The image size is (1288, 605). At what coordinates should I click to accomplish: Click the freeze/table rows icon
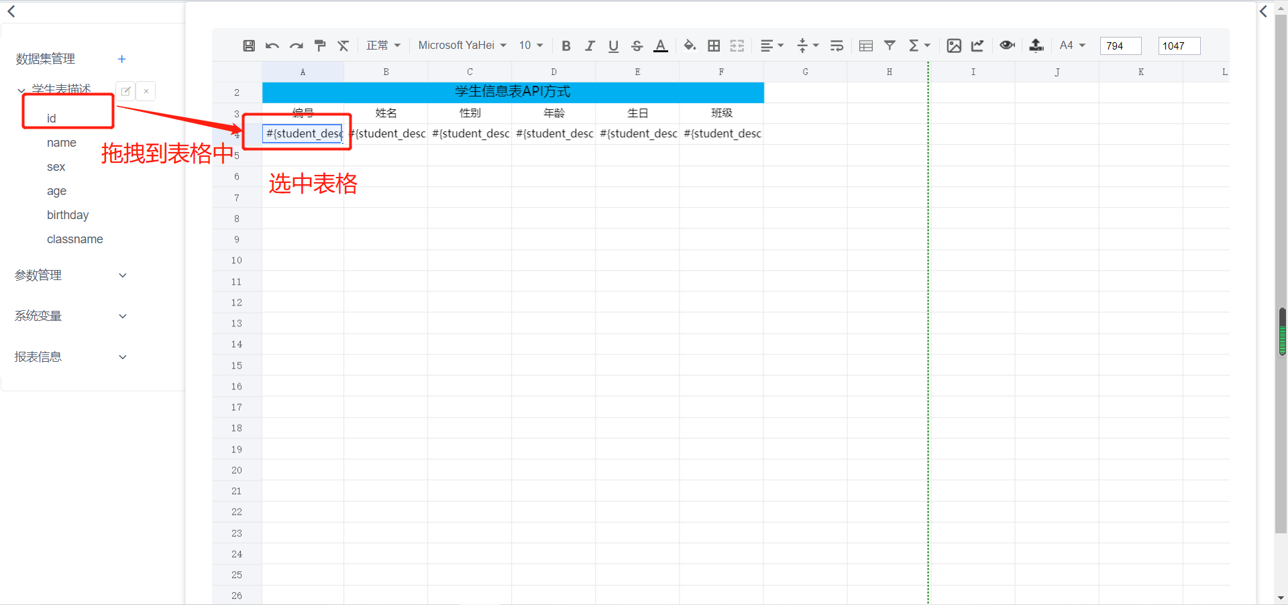[x=866, y=46]
